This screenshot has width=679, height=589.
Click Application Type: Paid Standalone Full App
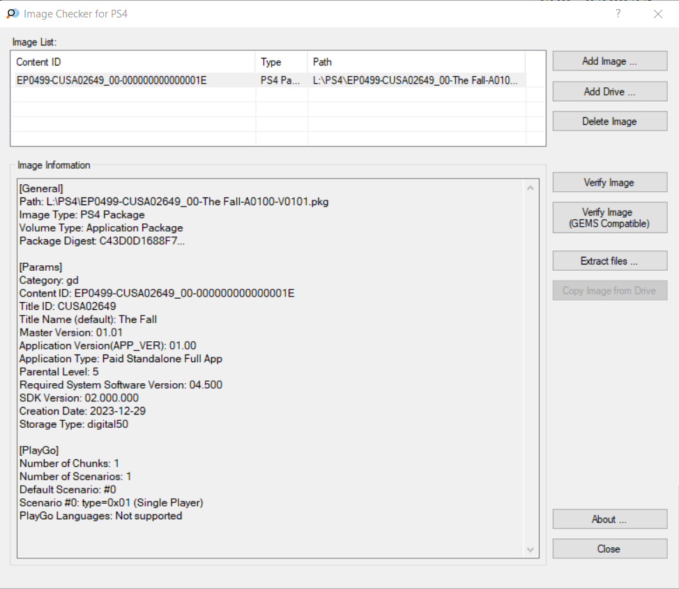point(121,359)
